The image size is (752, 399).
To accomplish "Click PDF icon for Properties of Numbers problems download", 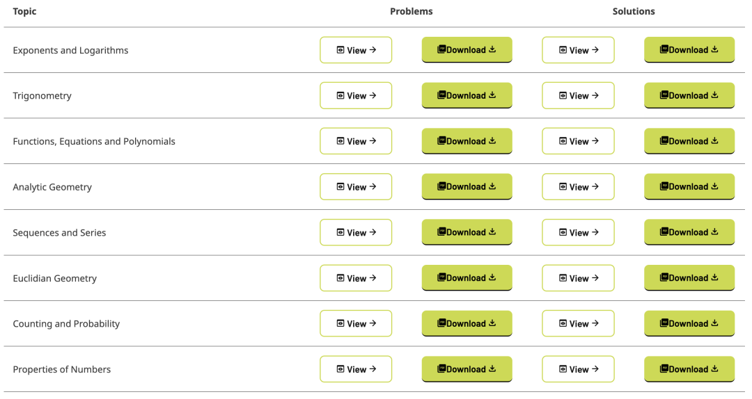I will coord(441,369).
